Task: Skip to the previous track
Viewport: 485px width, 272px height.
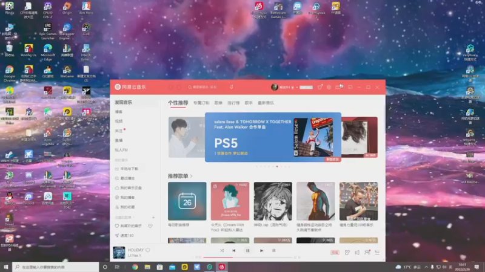Action: click(x=234, y=251)
